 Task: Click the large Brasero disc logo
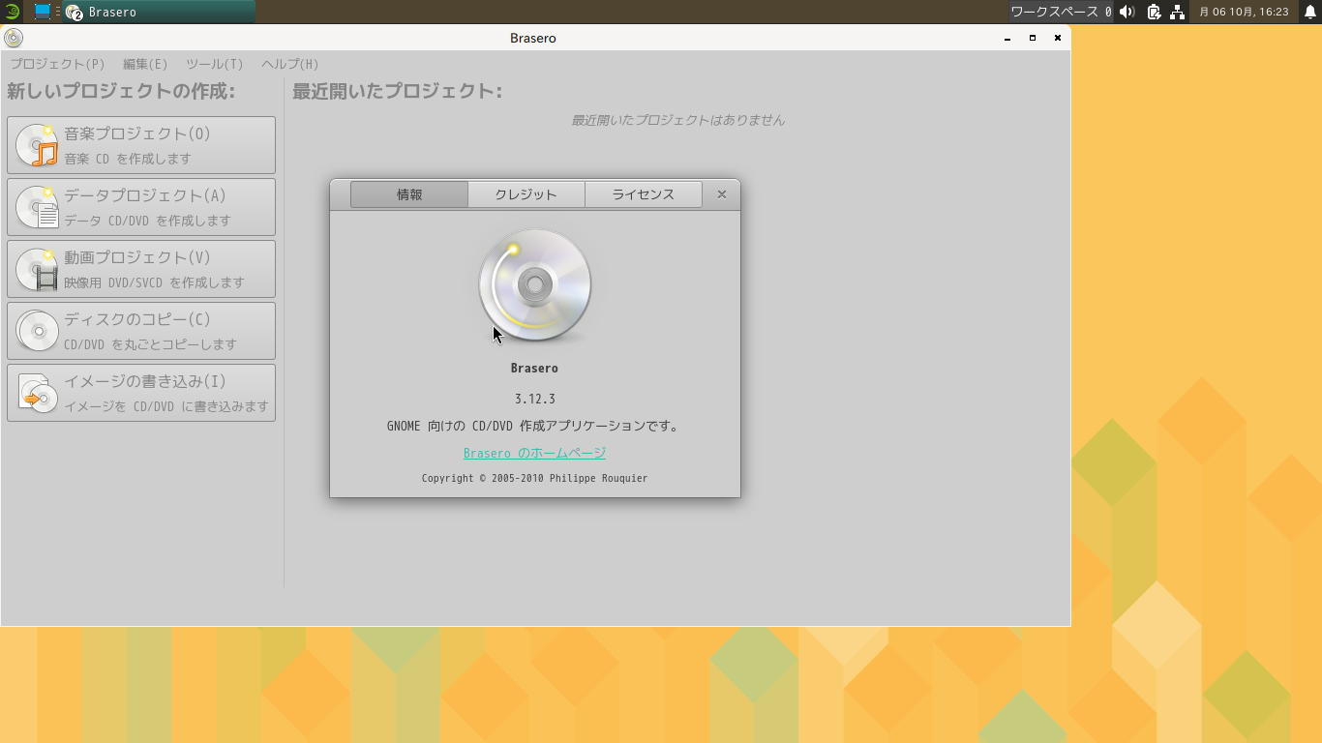(535, 285)
